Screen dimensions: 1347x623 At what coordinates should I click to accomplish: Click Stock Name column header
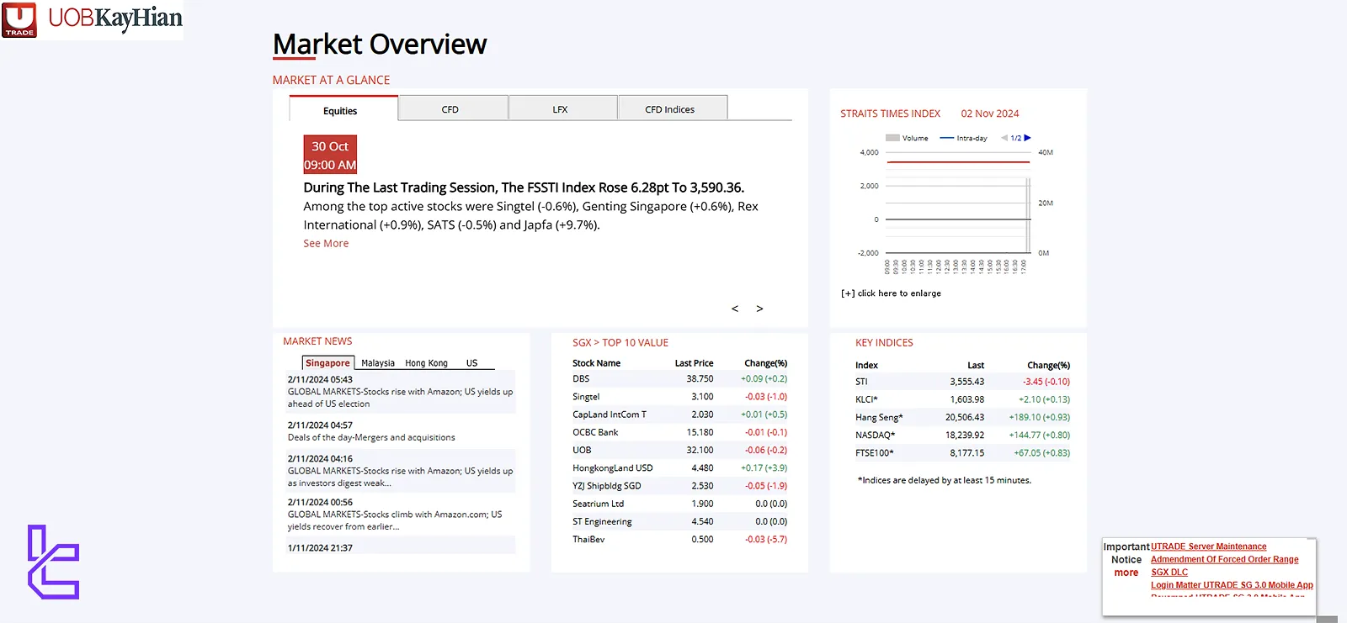pos(596,363)
